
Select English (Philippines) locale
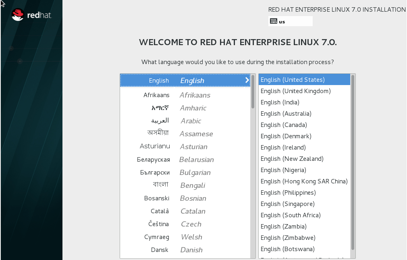pyautogui.click(x=304, y=192)
